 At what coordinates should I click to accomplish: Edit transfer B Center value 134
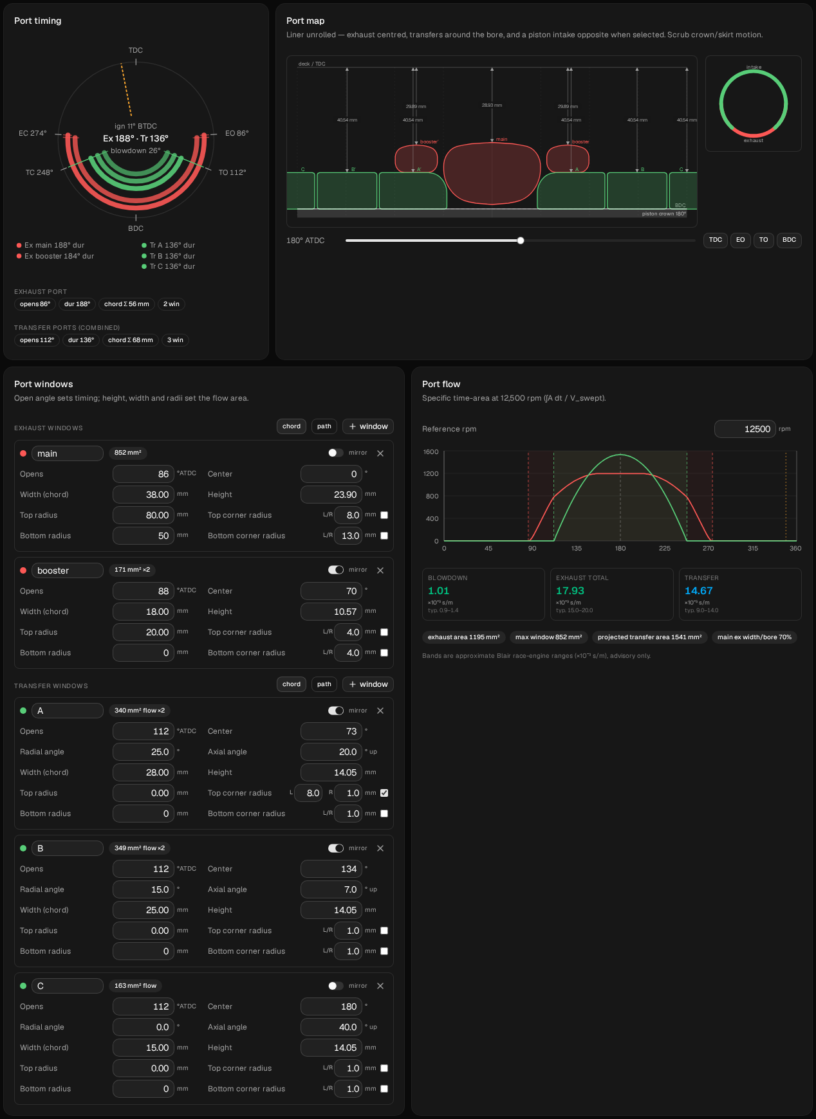[x=331, y=869]
